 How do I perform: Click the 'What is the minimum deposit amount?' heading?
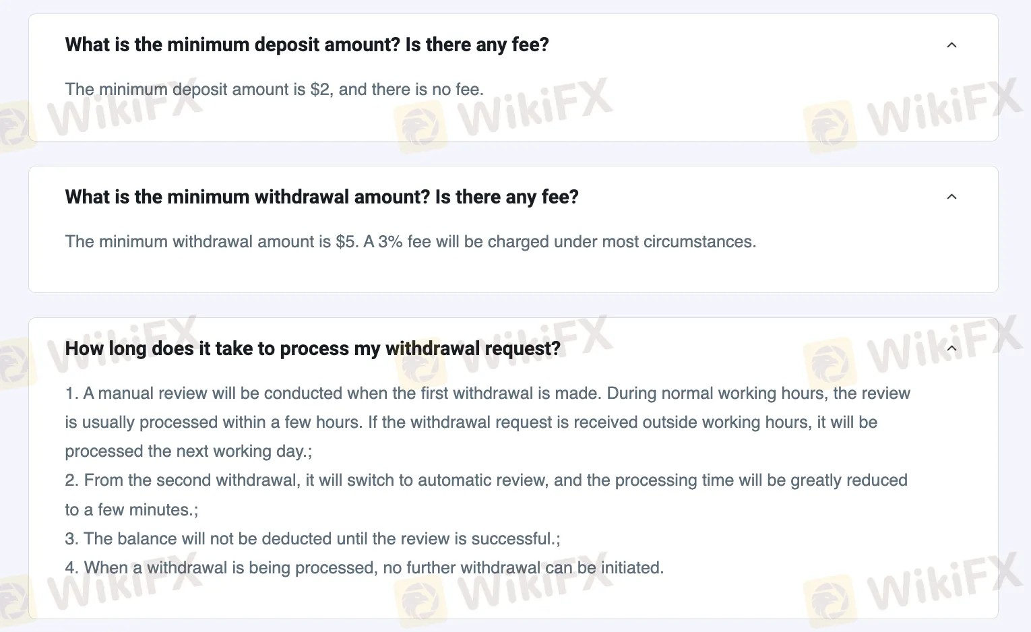(307, 45)
